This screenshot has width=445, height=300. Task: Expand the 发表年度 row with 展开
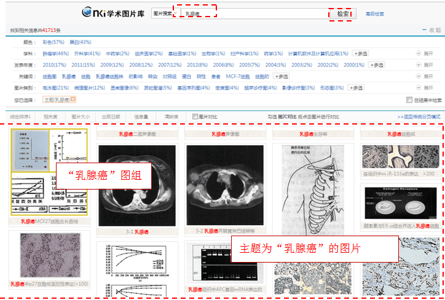(425, 65)
